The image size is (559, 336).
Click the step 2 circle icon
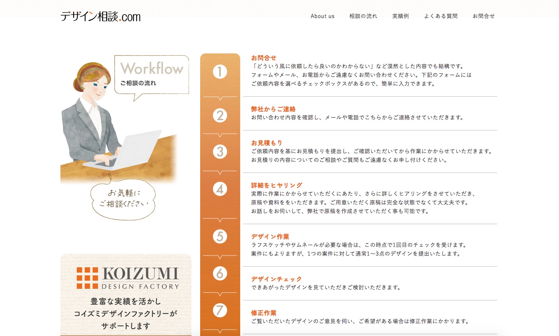pyautogui.click(x=220, y=116)
